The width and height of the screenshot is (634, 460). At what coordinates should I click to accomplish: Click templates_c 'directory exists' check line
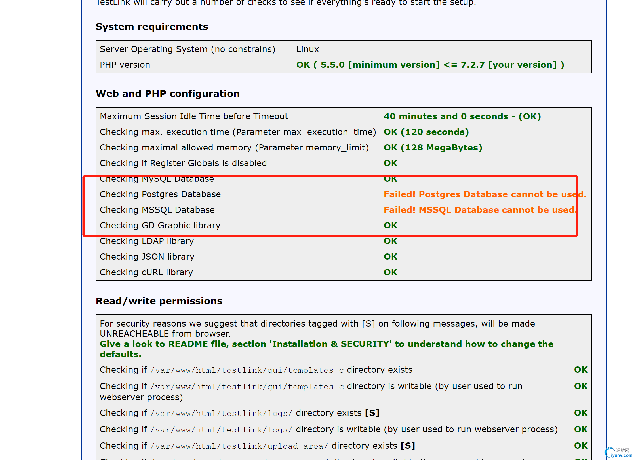click(256, 370)
